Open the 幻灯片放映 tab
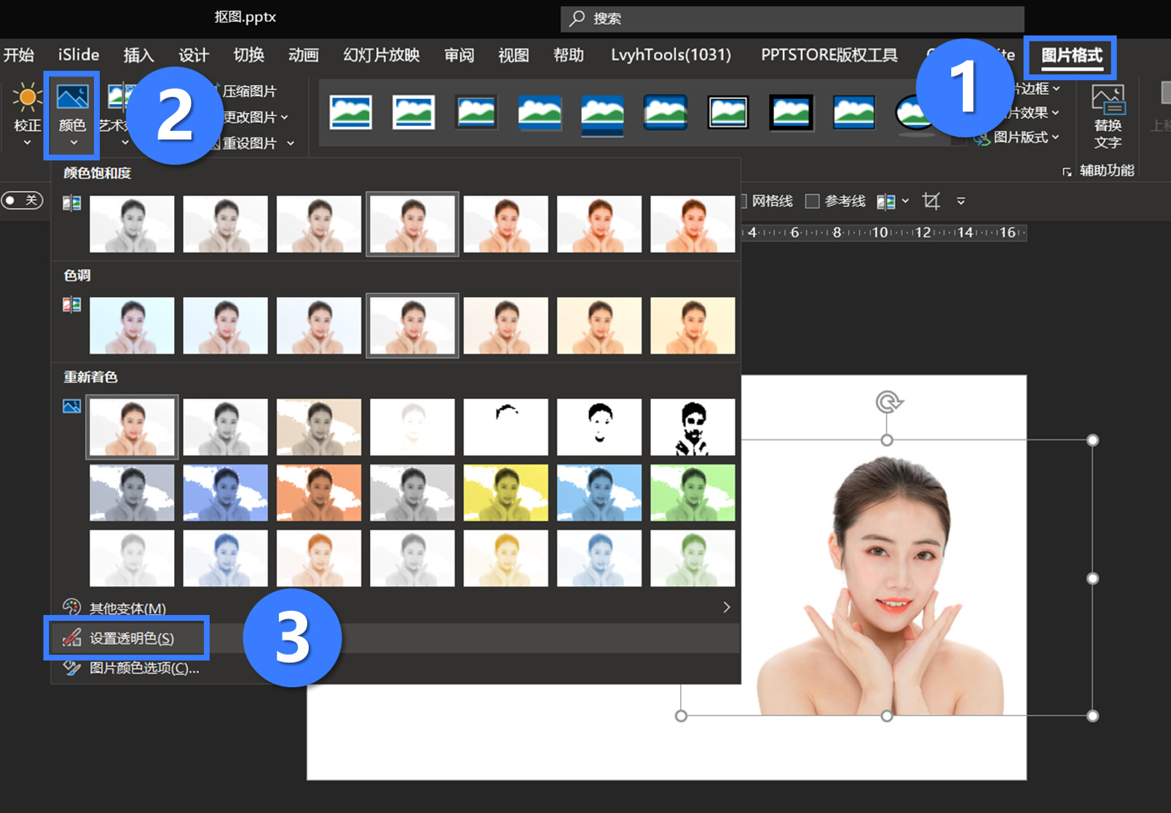 (x=382, y=55)
